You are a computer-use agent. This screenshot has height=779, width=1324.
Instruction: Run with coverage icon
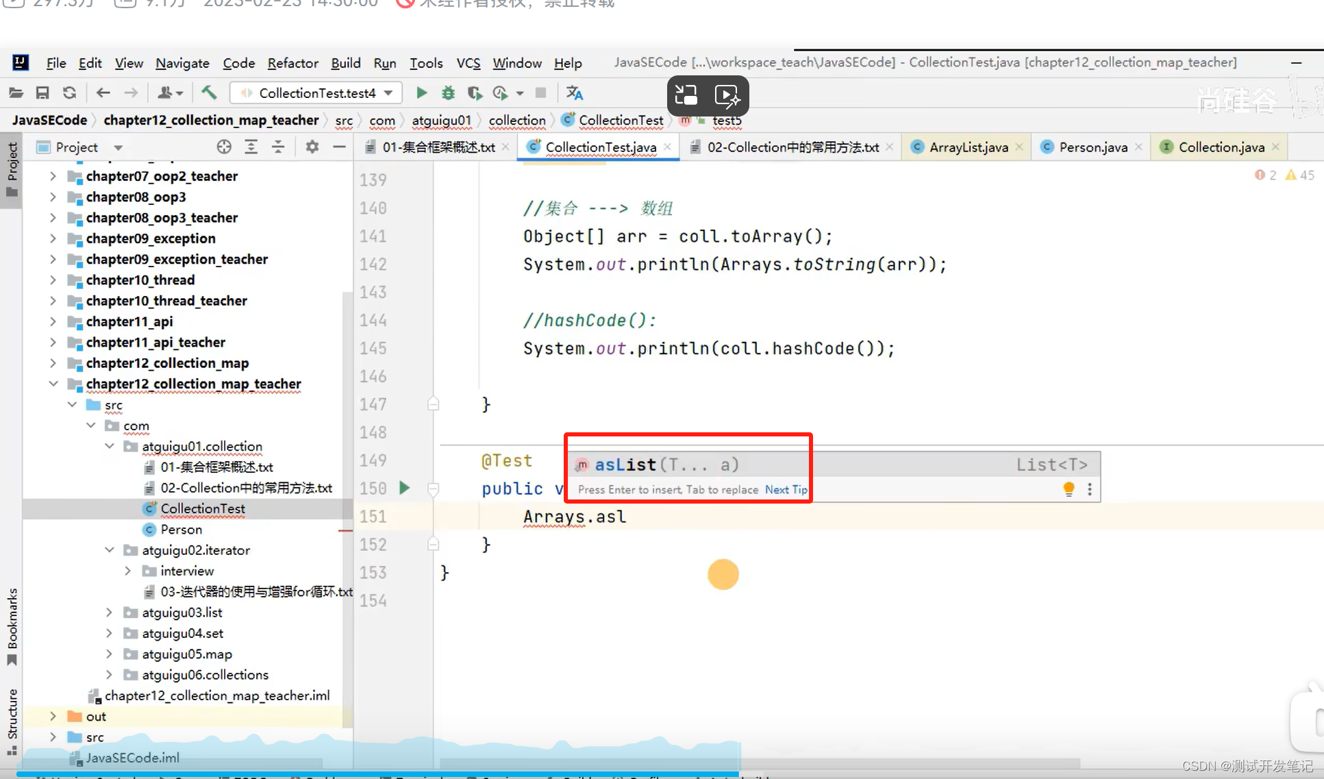(x=474, y=92)
